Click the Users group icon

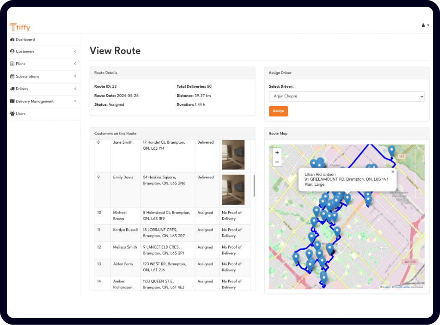12,114
